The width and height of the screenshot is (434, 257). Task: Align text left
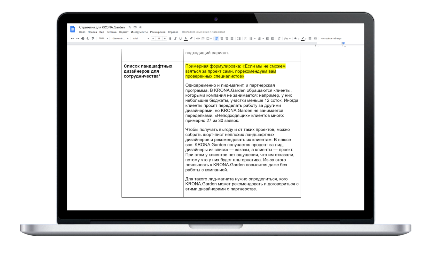[x=217, y=38]
